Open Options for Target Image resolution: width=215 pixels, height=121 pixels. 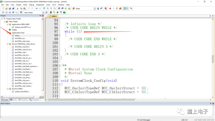47,12
